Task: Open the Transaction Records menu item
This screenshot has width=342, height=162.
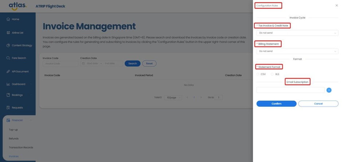Action: 21,147
